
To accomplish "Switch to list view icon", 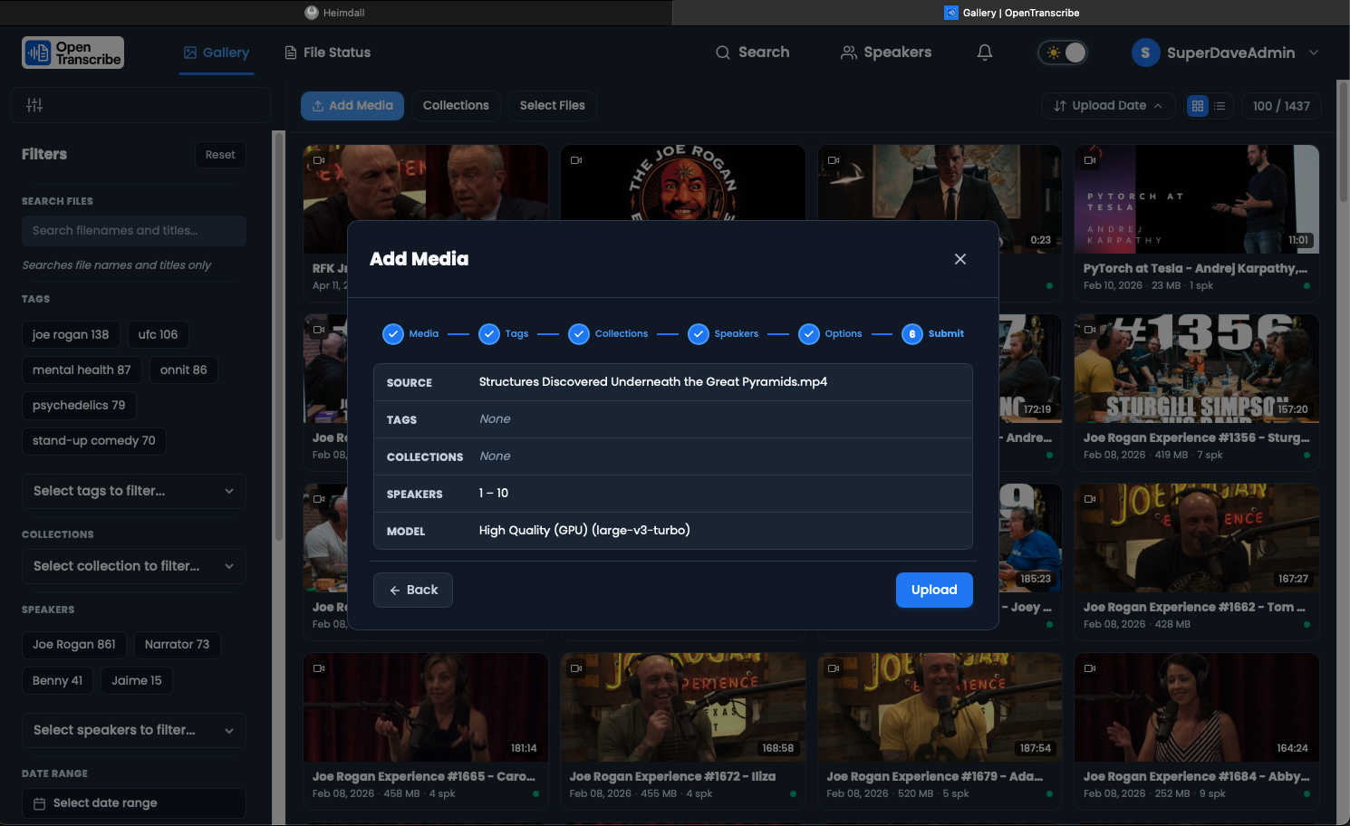I will 1220,106.
